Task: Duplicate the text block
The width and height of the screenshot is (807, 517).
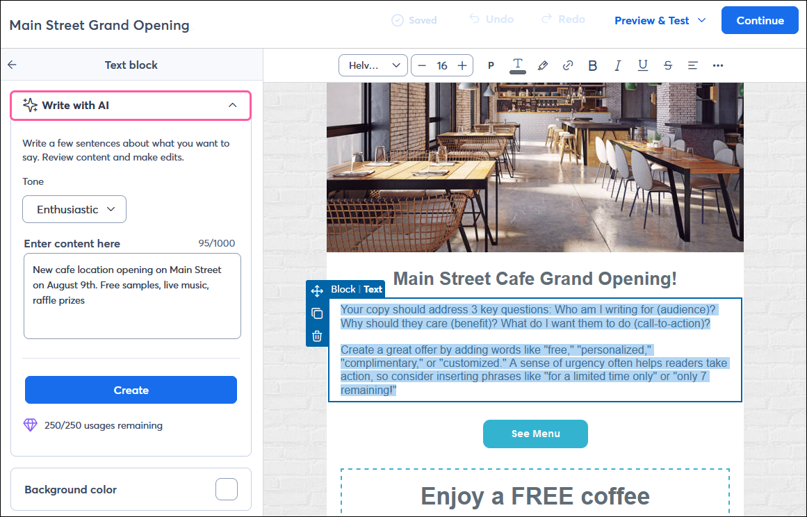Action: pos(317,313)
